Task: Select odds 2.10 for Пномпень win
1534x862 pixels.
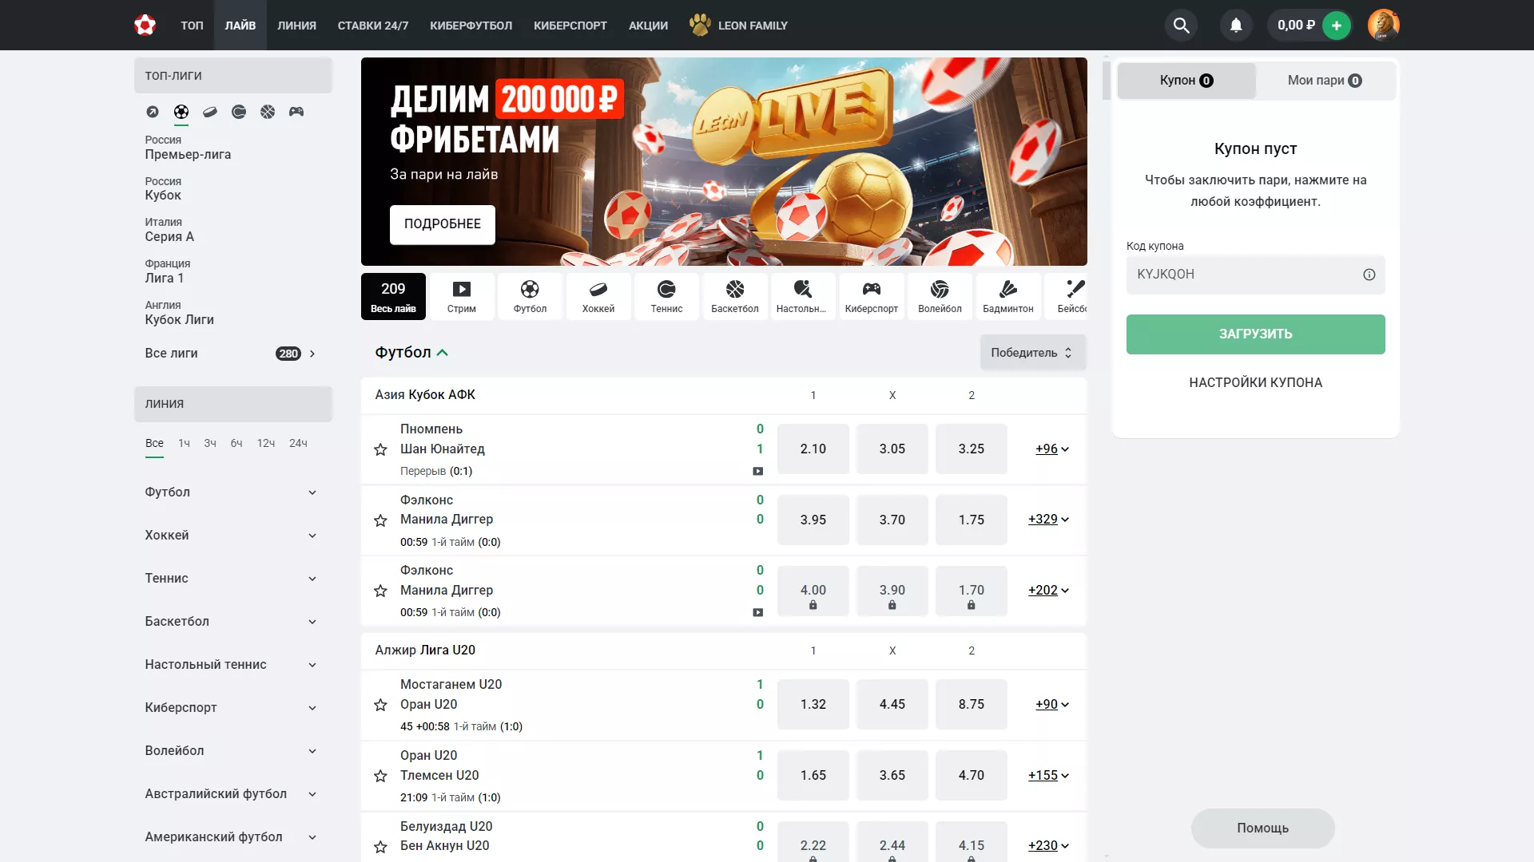Action: pos(813,449)
